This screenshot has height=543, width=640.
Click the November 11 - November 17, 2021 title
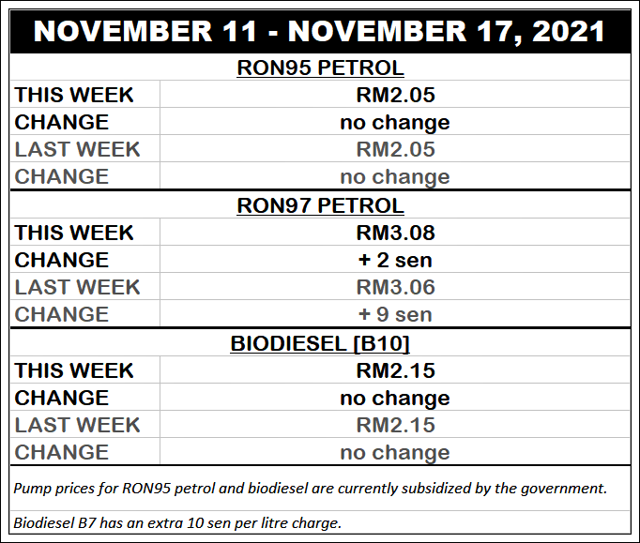[x=319, y=30]
